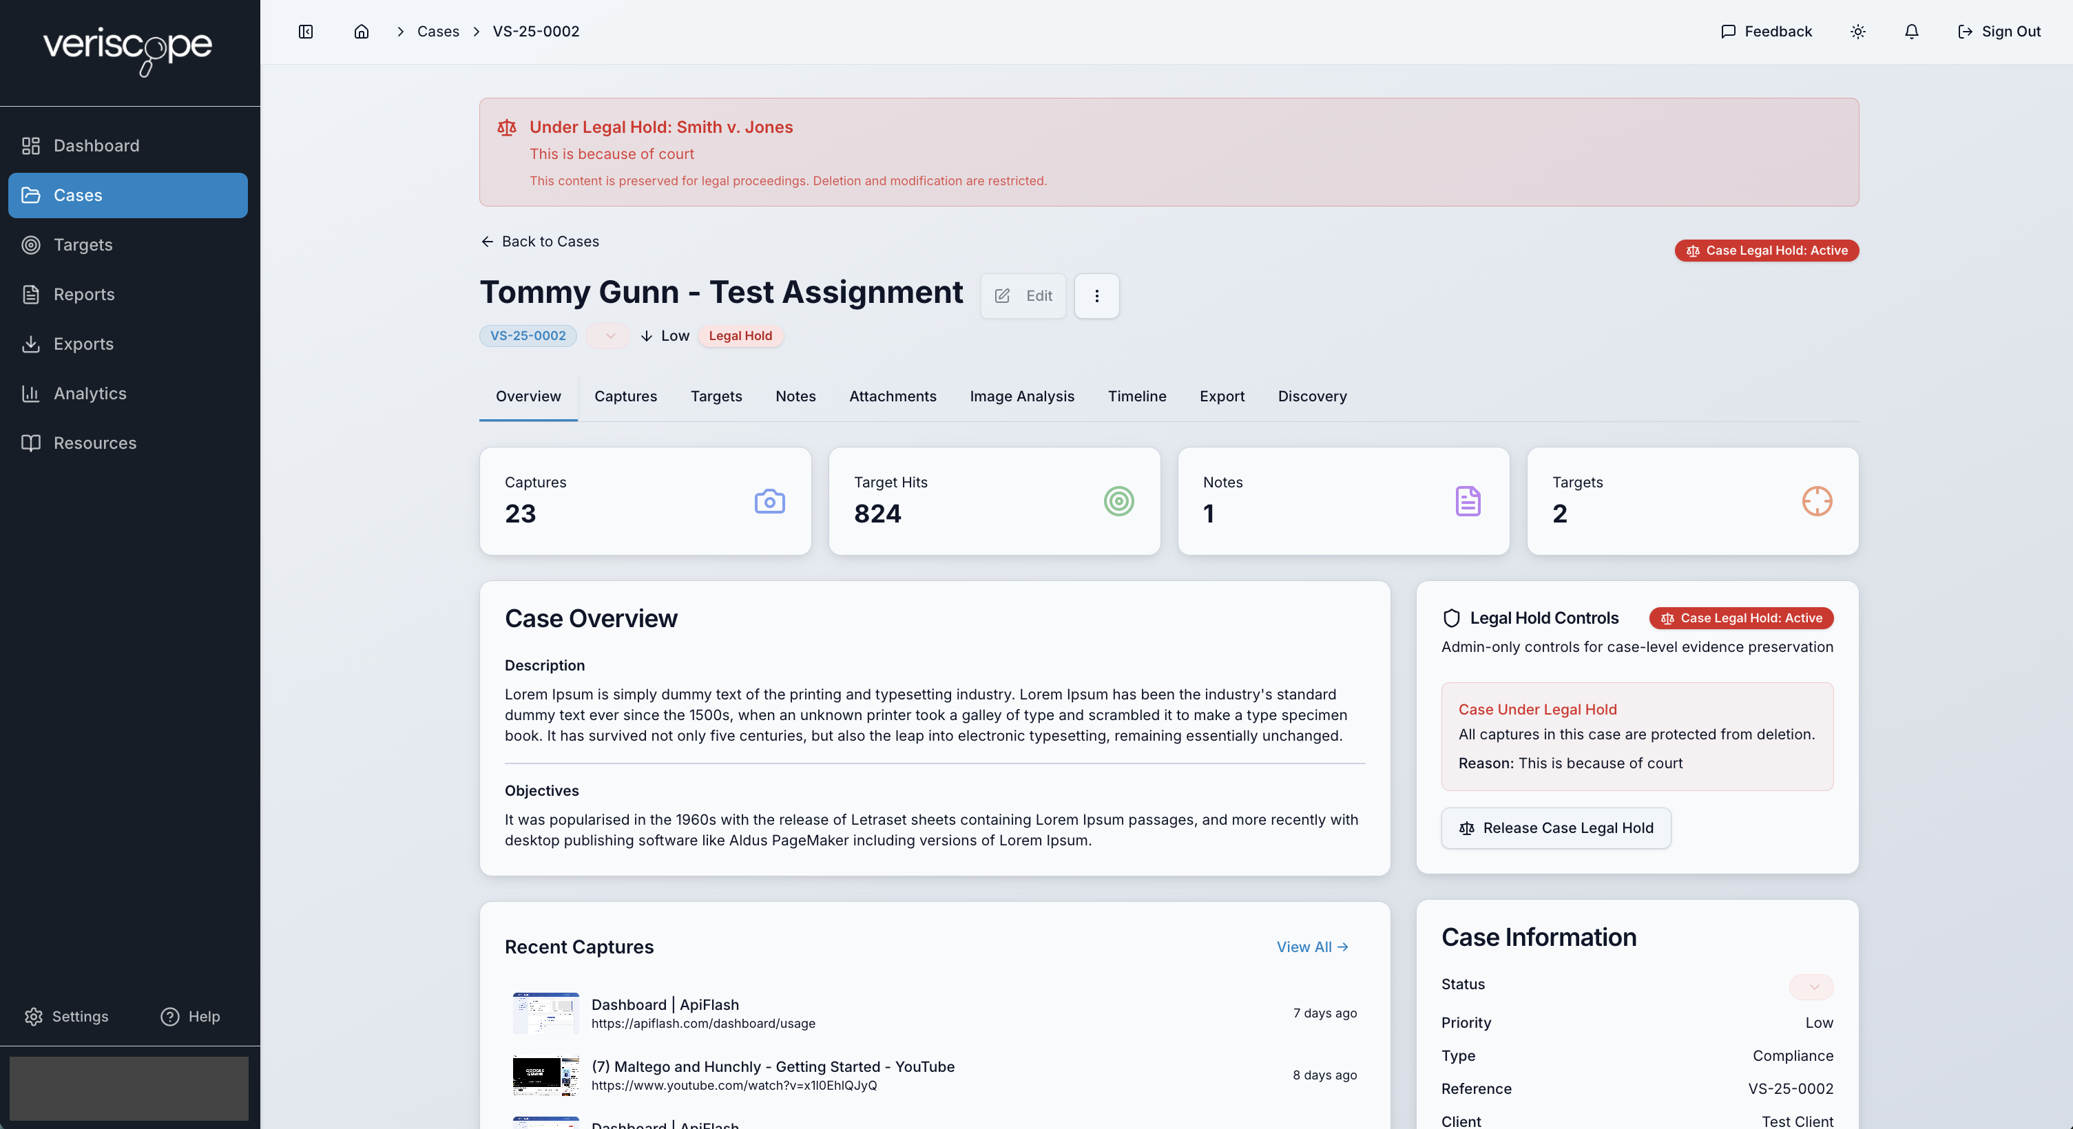Click the Targets crosshair icon card
This screenshot has width=2073, height=1129.
[x=1816, y=501]
